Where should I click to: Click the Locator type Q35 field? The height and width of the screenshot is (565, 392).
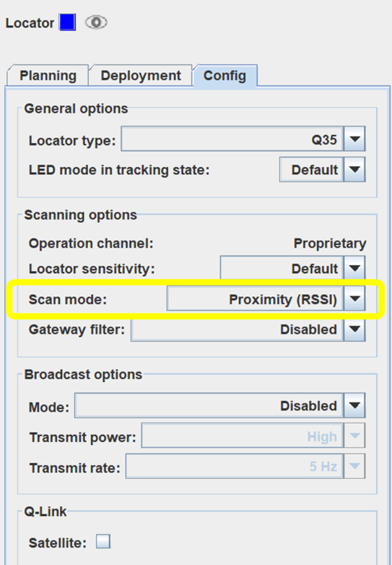pos(232,139)
